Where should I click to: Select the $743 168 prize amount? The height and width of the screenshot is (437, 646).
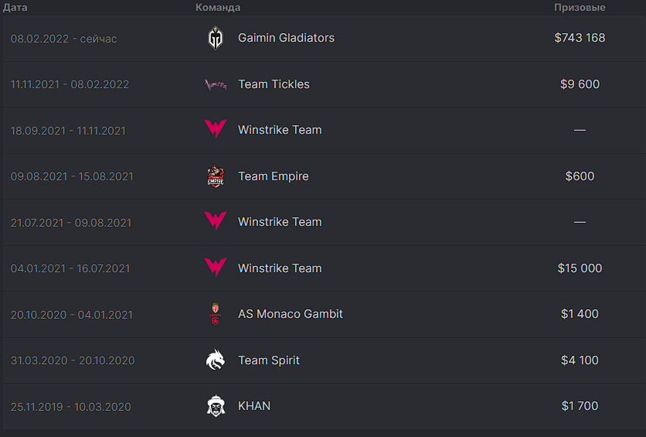(580, 38)
